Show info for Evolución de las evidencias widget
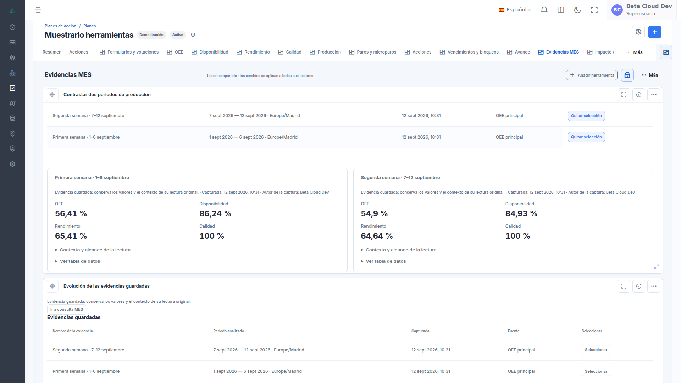The height and width of the screenshot is (383, 681). point(639,286)
